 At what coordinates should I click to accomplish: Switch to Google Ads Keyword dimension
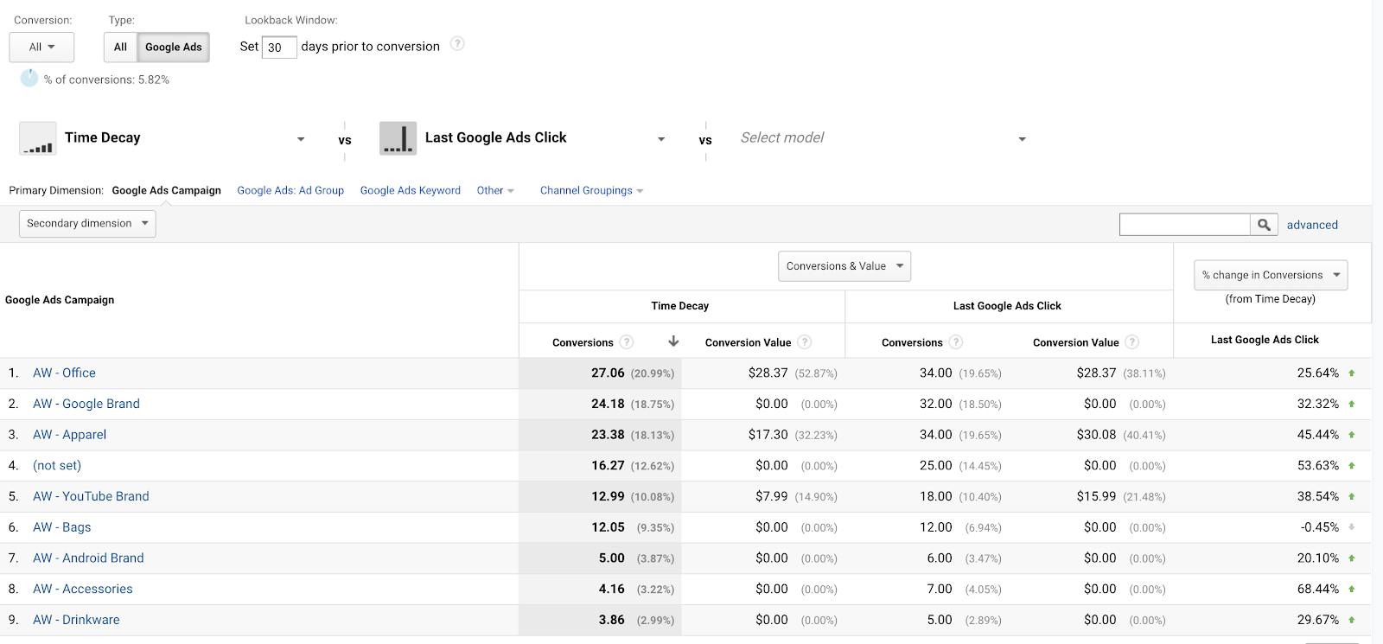[x=411, y=191]
